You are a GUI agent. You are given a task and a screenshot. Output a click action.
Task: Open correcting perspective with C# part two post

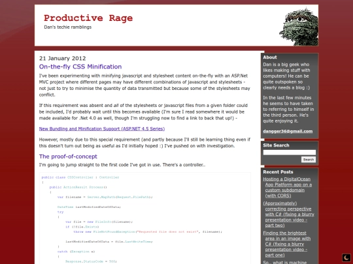tap(289, 214)
